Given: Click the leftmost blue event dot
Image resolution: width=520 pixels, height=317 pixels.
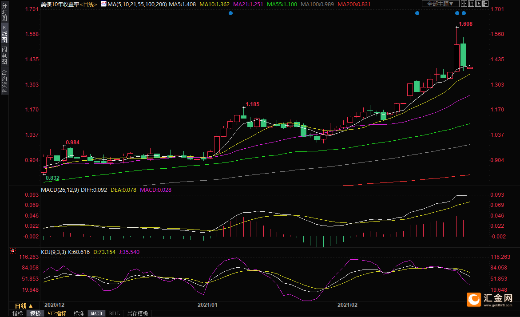Looking at the screenshot, I should pyautogui.click(x=230, y=13).
